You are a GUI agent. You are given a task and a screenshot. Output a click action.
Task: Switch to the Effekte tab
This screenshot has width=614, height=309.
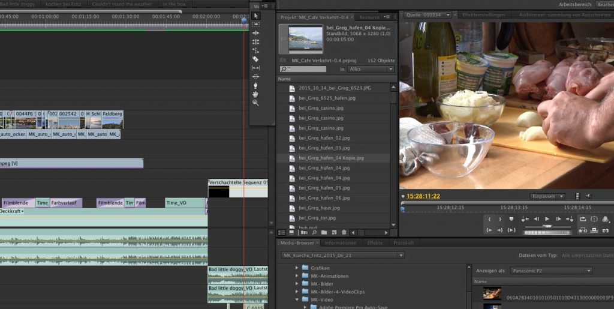[x=375, y=243]
